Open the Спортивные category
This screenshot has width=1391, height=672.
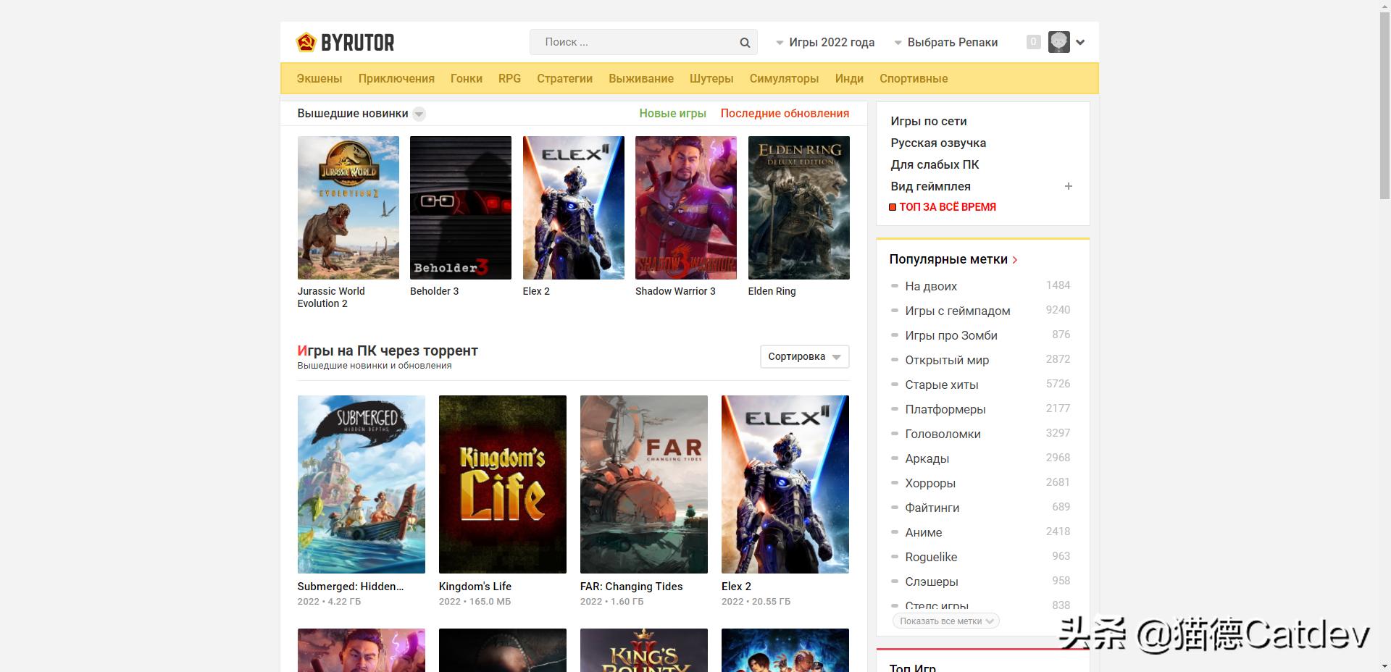pos(914,78)
